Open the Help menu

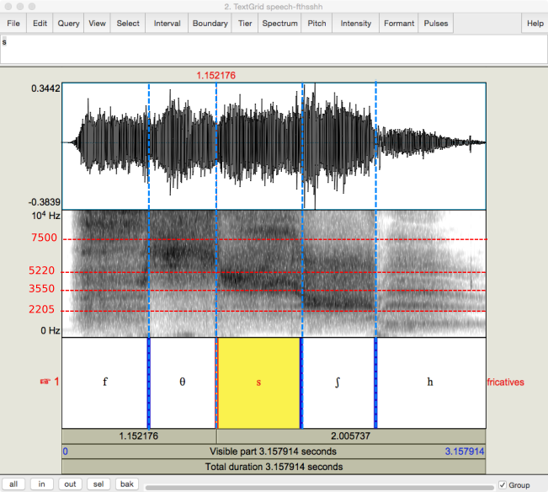point(535,24)
